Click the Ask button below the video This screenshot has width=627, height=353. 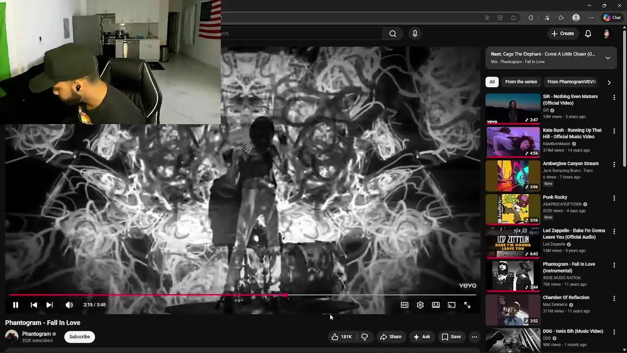coord(421,337)
